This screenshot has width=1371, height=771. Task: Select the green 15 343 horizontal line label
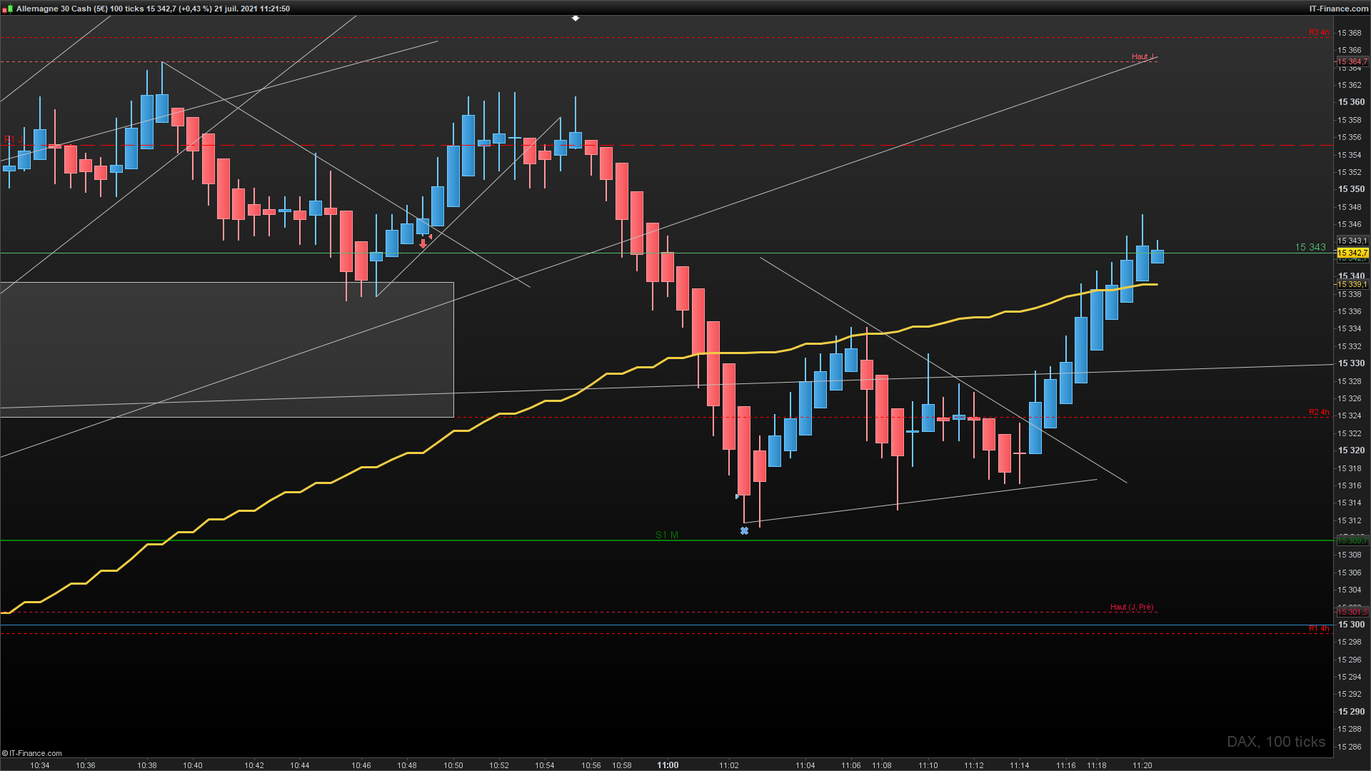(x=1310, y=247)
